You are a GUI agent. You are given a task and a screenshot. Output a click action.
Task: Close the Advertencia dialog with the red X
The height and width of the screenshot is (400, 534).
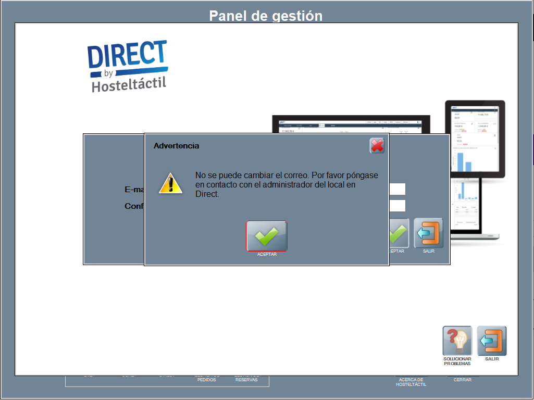coord(377,145)
